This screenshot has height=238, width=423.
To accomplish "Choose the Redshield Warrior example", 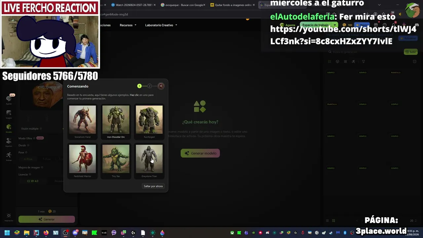I will pyautogui.click(x=83, y=161).
